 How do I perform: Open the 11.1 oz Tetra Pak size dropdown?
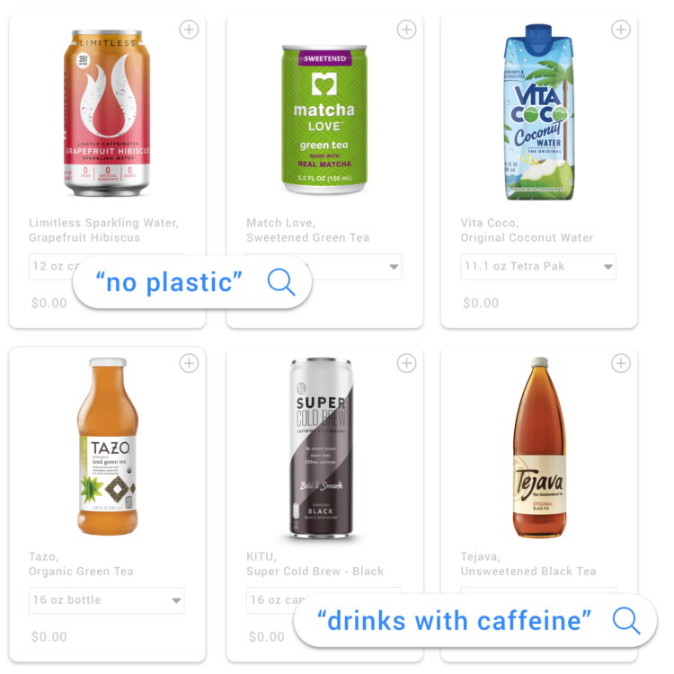[537, 267]
